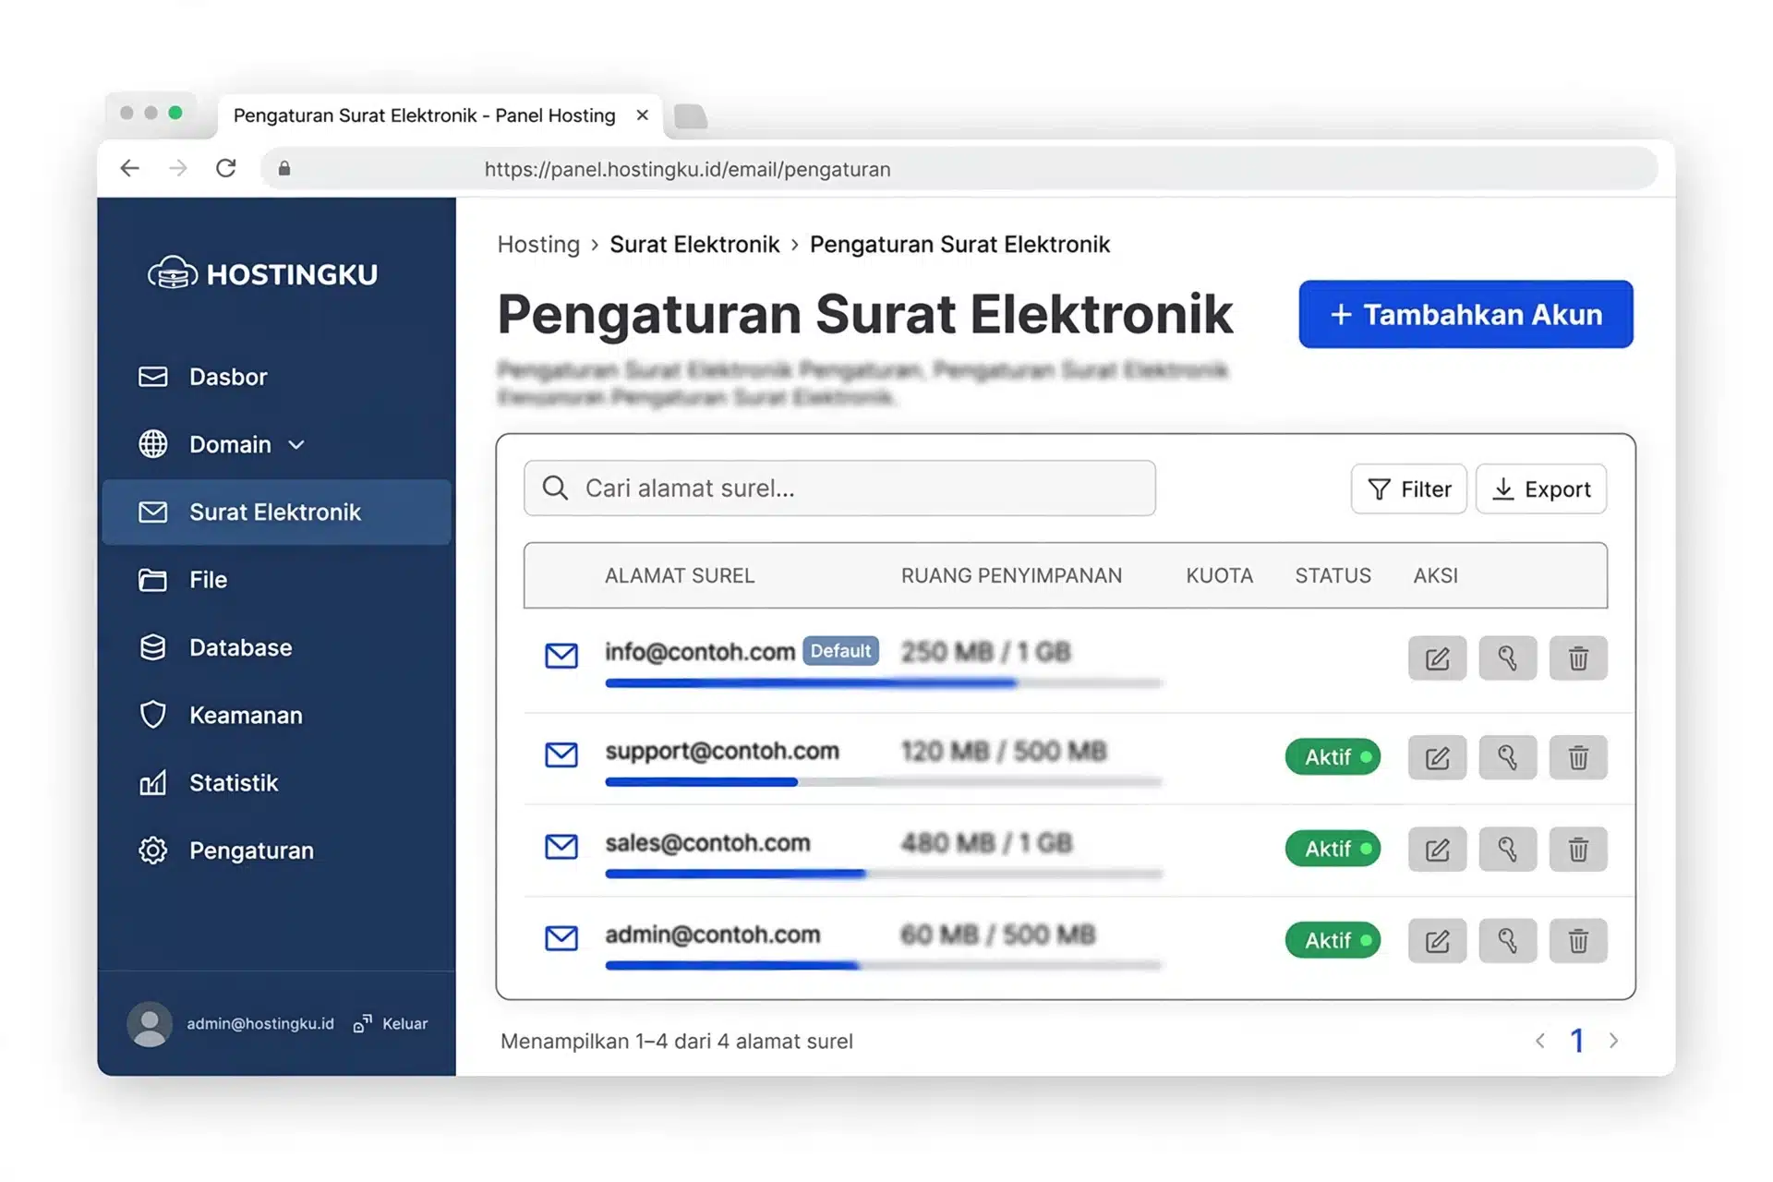Screen dimensions: 1773x1182
Task: Expand the Domain menu chevron
Action: pyautogui.click(x=296, y=445)
